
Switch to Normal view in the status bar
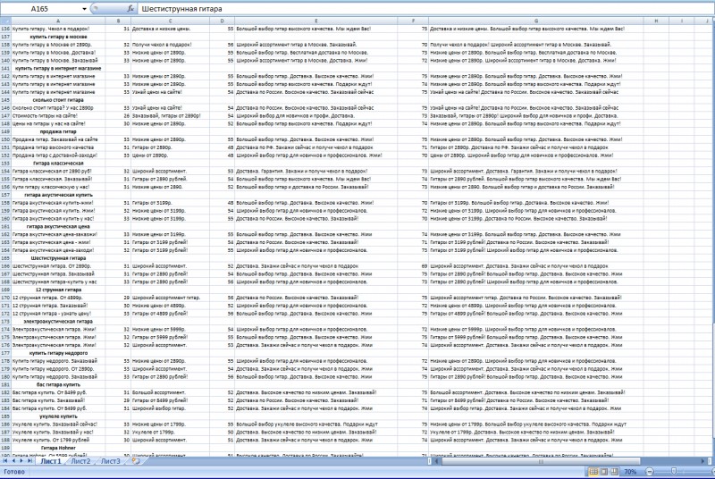click(x=593, y=471)
